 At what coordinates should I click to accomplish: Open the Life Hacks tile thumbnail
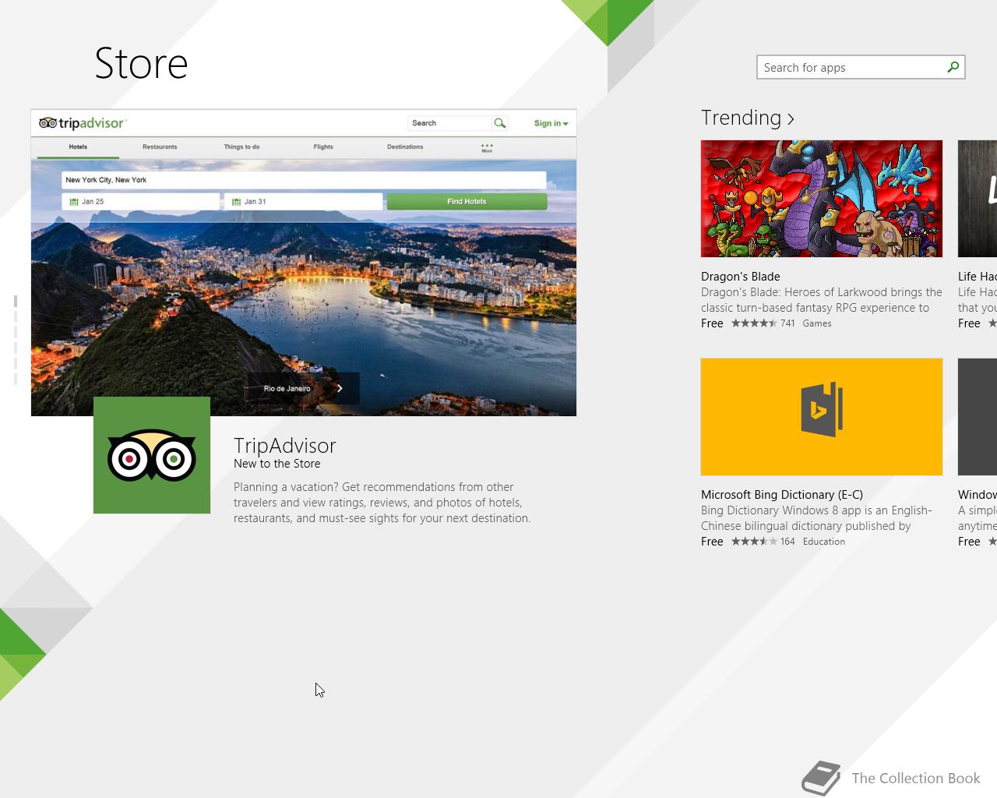(978, 199)
